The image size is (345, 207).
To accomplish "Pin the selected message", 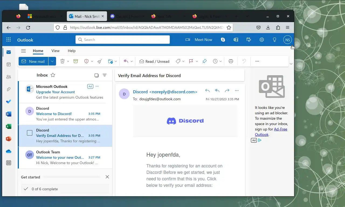I will 205,61.
